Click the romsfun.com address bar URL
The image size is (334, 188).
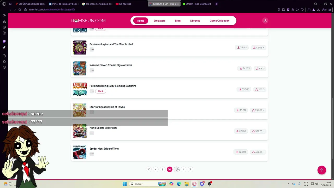pyautogui.click(x=52, y=10)
